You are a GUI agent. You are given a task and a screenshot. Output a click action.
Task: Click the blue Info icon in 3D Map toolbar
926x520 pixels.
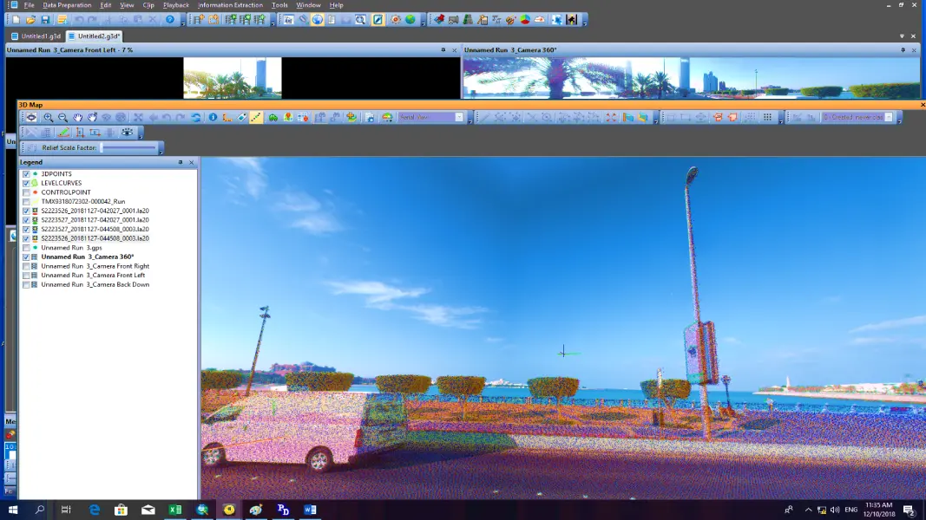pyautogui.click(x=213, y=118)
